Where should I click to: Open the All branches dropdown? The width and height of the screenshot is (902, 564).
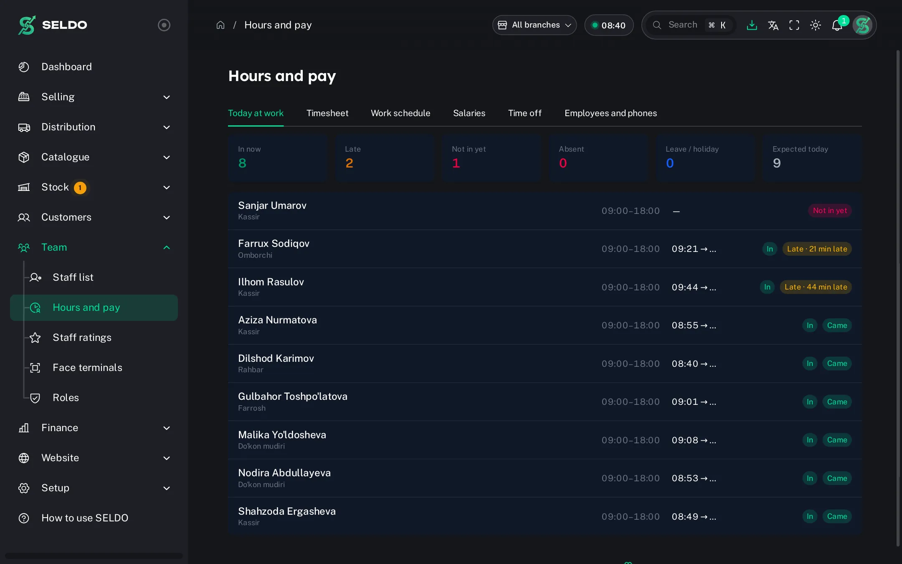pyautogui.click(x=534, y=25)
